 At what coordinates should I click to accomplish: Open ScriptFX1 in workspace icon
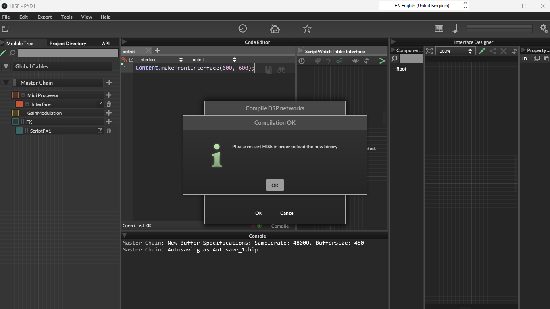point(100,131)
